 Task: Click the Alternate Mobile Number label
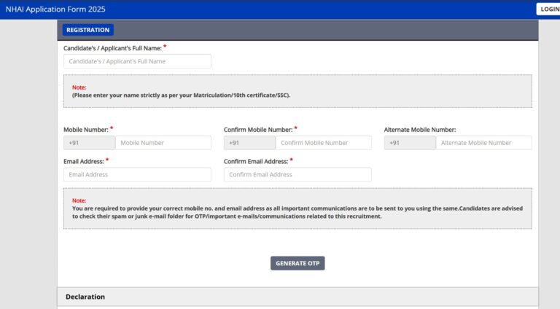point(419,130)
